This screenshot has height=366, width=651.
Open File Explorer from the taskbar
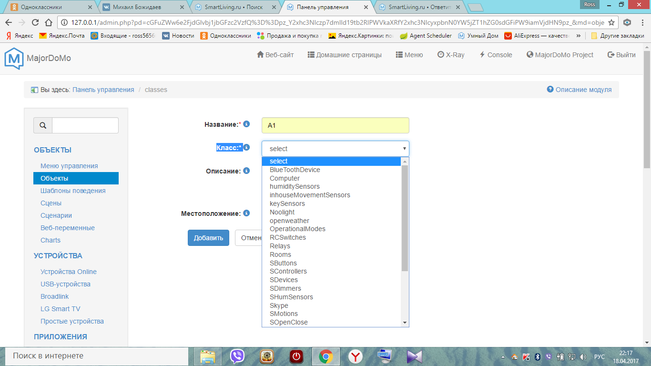(x=208, y=356)
